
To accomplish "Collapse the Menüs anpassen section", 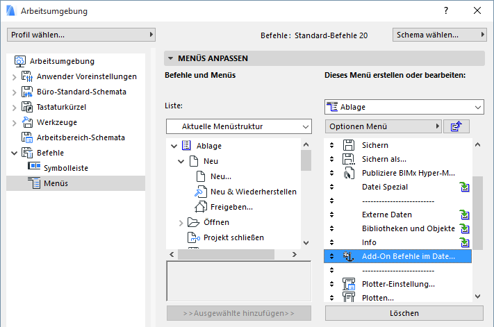I will click(x=169, y=59).
